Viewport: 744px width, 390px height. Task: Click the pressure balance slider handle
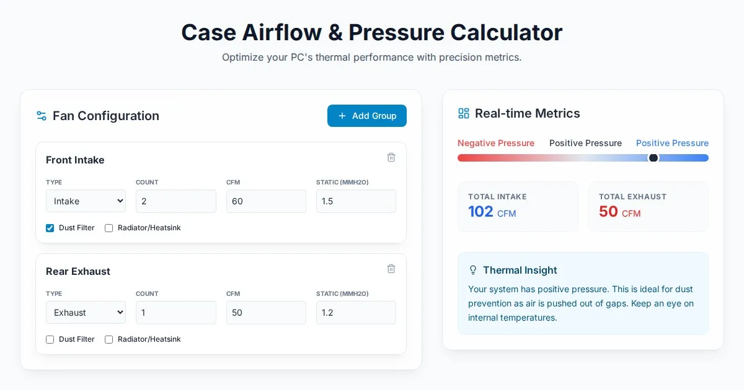click(x=653, y=158)
